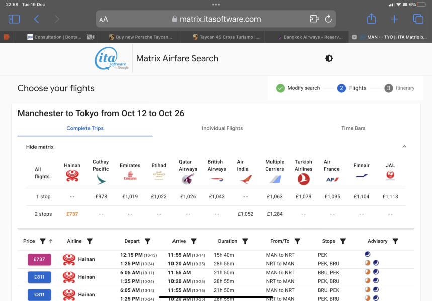Select the All flights matrix header

[42, 173]
